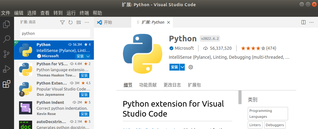The height and width of the screenshot is (129, 318).
Task: Open the Explorer view in activity bar
Action: click(x=7, y=24)
